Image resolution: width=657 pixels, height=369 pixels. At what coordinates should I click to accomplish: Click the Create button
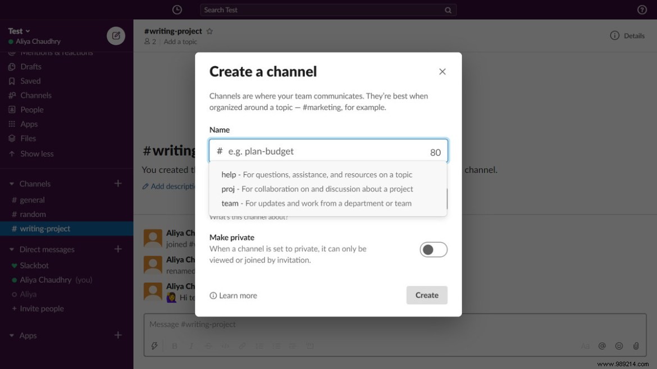(x=426, y=295)
